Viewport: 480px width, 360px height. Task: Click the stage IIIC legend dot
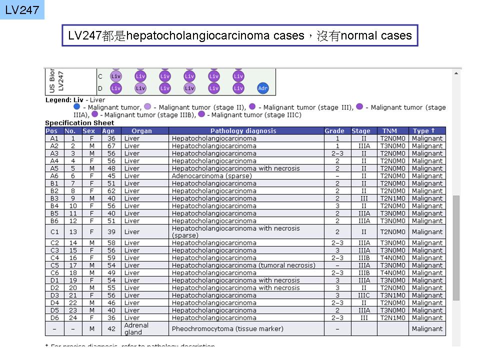point(201,114)
